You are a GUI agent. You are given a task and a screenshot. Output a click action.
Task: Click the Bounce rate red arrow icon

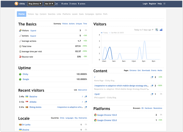20,57
